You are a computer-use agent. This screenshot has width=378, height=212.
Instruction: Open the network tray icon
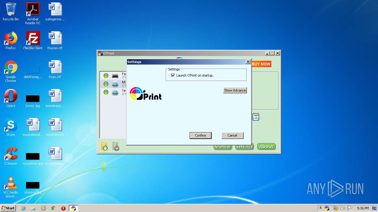pyautogui.click(x=336, y=208)
